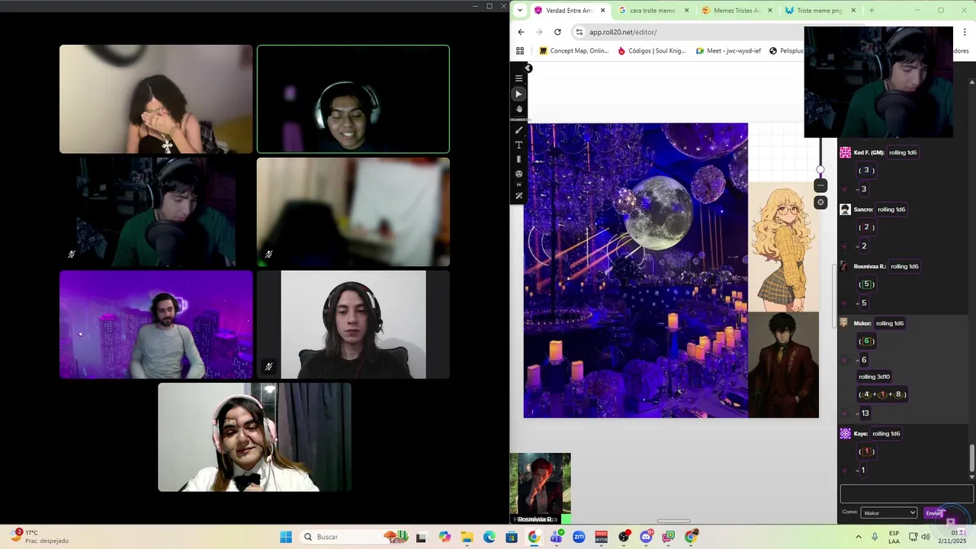Image resolution: width=976 pixels, height=549 pixels.
Task: Open Chrome's three-dot menu
Action: pos(965,32)
